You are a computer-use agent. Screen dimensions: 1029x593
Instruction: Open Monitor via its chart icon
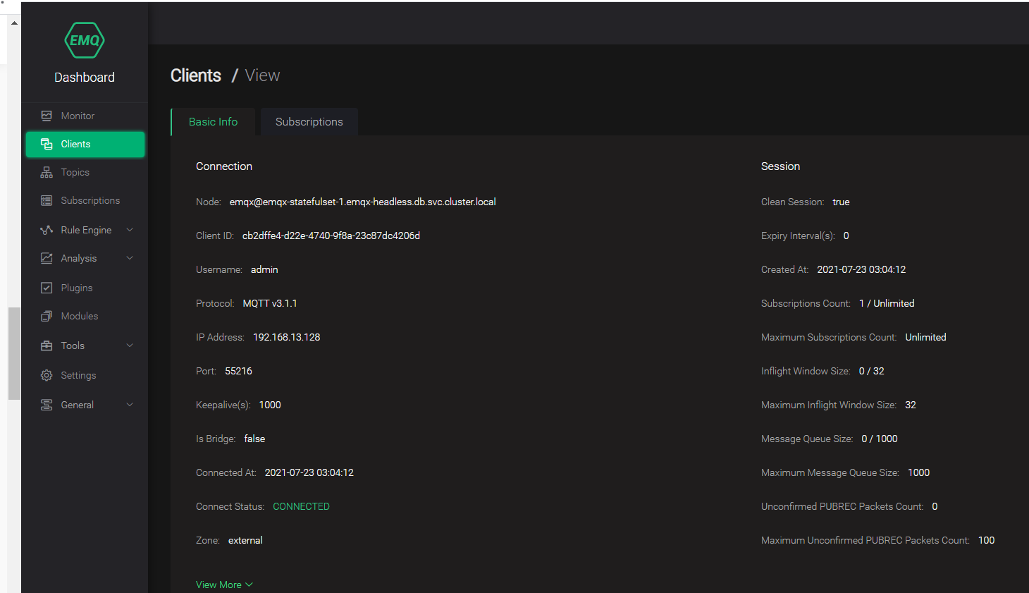[x=47, y=116]
